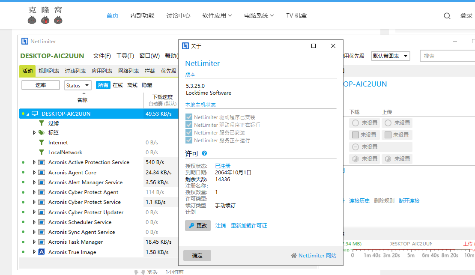Open the NetLimiter 网站 link

pos(317,256)
